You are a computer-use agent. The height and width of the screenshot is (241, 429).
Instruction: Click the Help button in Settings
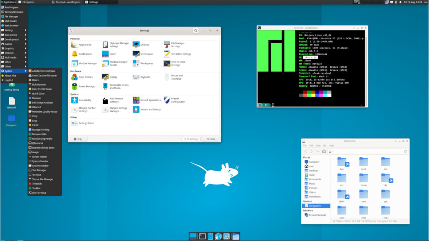(78, 138)
